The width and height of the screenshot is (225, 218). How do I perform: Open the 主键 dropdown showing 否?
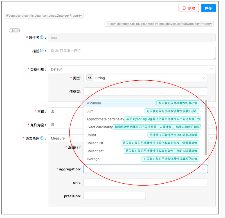pyautogui.click(x=132, y=111)
